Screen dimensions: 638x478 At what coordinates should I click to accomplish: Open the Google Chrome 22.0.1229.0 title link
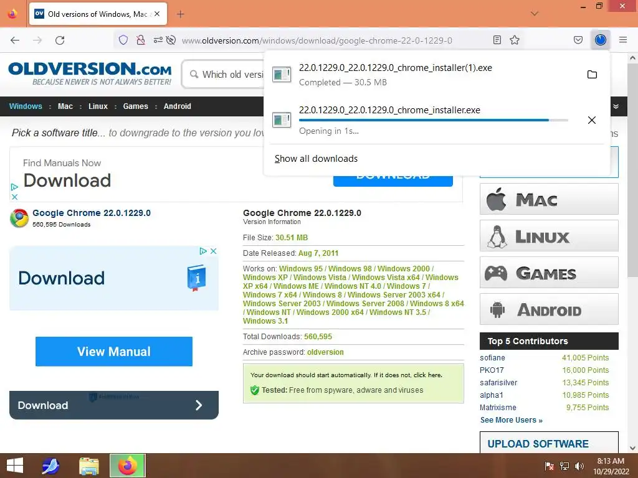(92, 213)
